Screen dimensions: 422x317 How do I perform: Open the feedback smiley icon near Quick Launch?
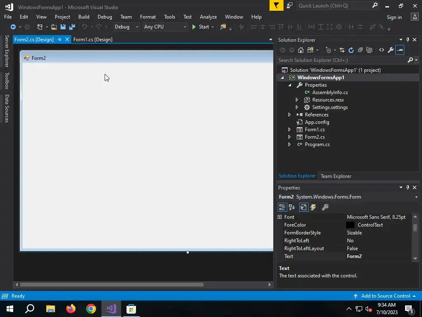[x=290, y=6]
